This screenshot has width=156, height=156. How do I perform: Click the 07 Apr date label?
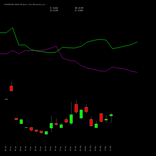(x=11, y=149)
